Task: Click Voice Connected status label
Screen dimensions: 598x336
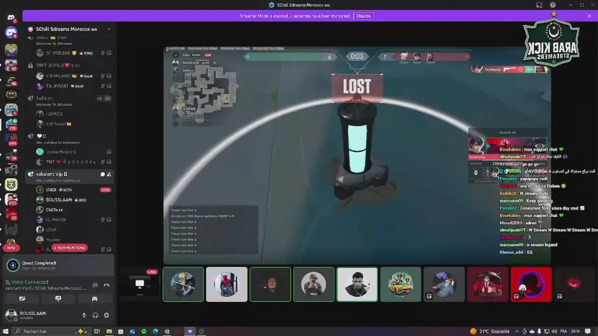Action: [x=30, y=282]
